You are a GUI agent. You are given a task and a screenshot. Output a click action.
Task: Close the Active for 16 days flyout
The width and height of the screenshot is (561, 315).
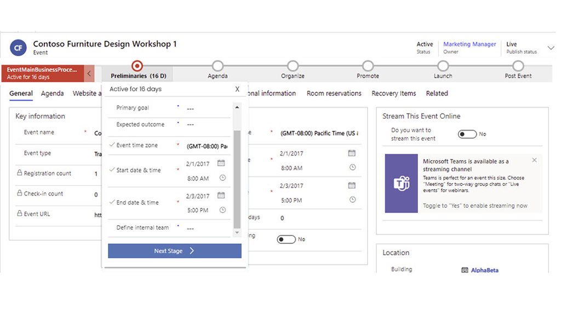(237, 89)
